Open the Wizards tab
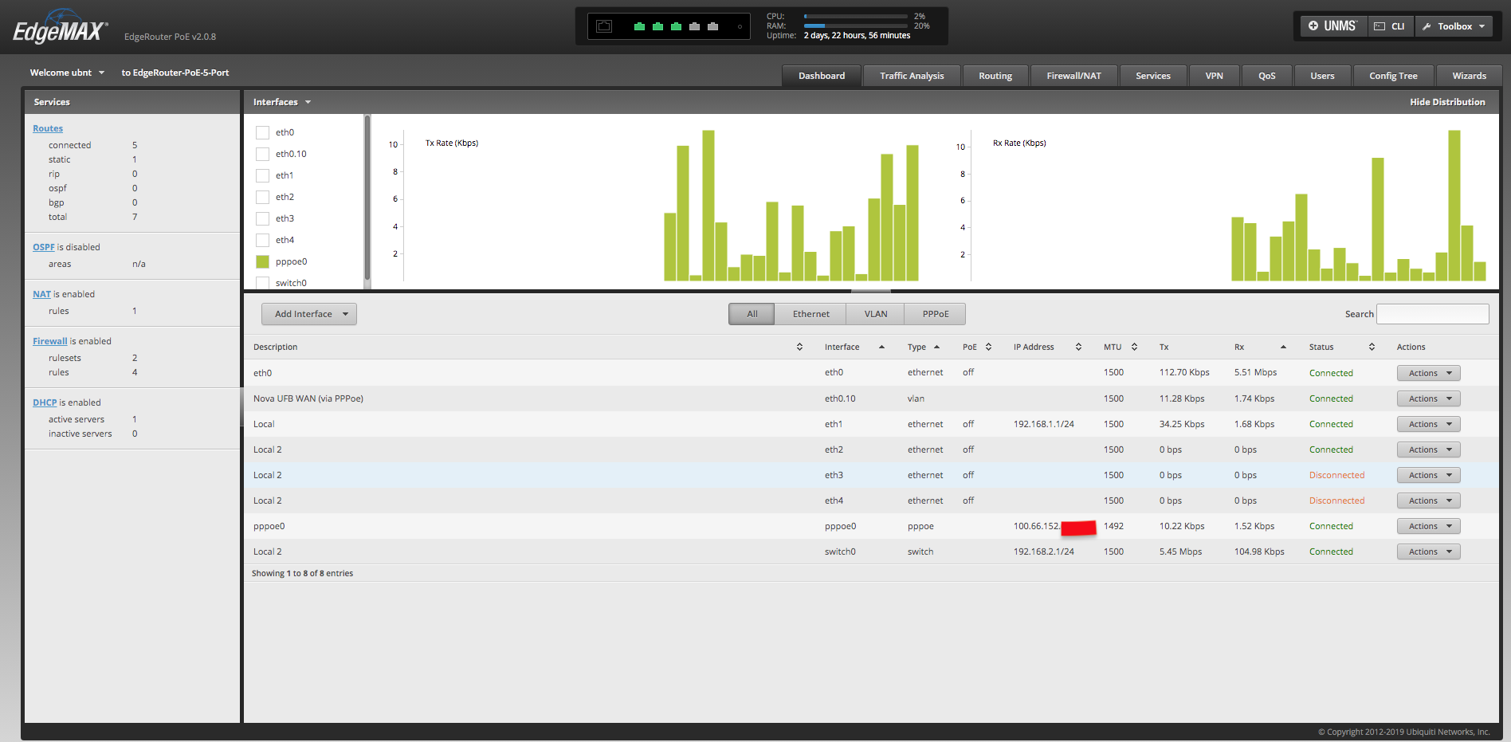The height and width of the screenshot is (742, 1511). point(1469,76)
